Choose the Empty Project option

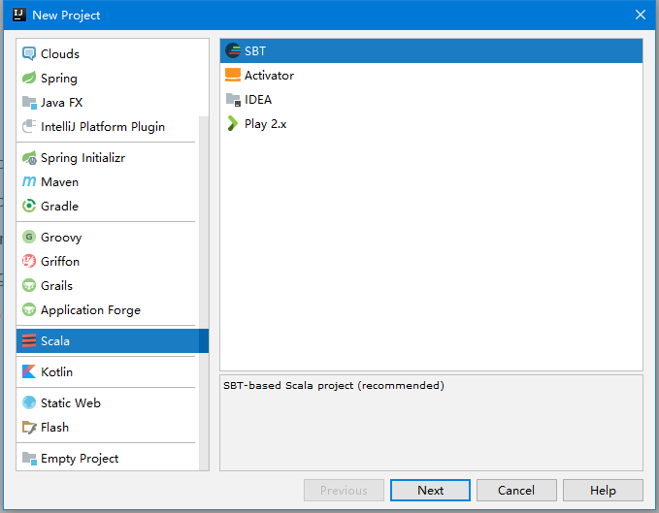[x=80, y=459]
